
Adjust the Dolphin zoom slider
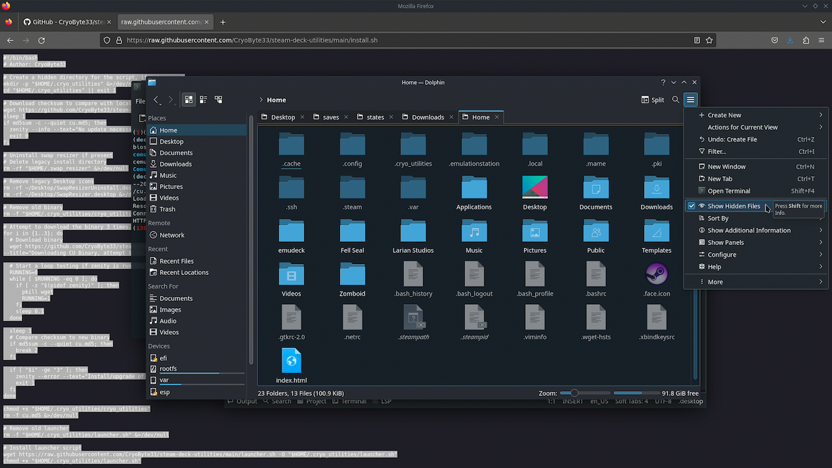coord(585,393)
